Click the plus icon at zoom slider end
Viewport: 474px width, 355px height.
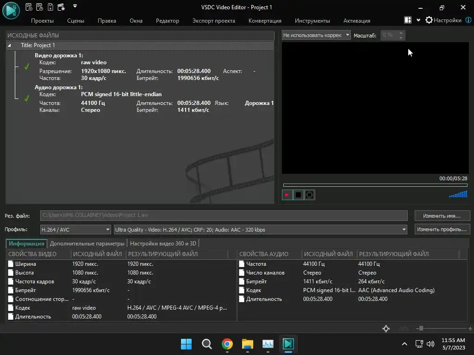click(x=470, y=329)
